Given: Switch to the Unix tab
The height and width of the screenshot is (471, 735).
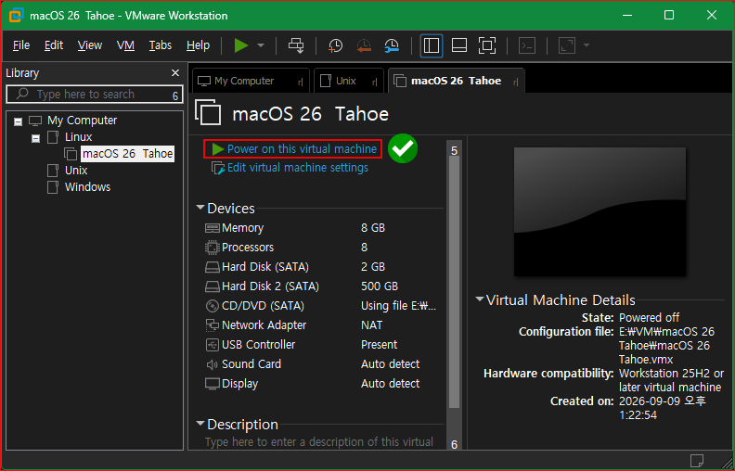Looking at the screenshot, I should click(349, 81).
